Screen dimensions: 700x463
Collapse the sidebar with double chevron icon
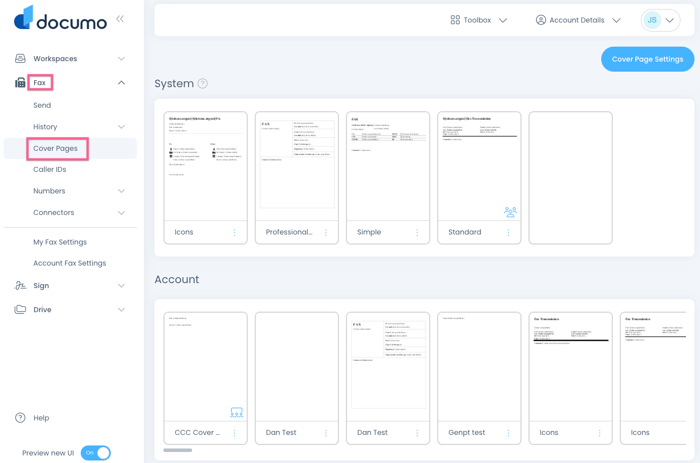point(120,19)
